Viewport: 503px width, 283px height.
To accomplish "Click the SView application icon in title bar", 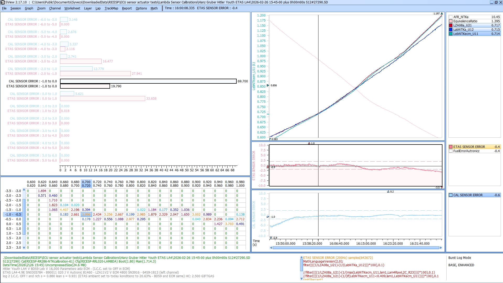I will [x=3, y=2].
